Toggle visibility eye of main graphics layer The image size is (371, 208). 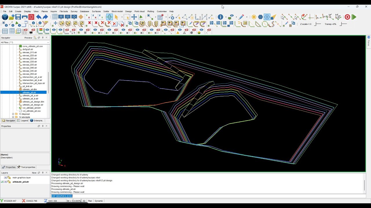[x=6, y=178]
